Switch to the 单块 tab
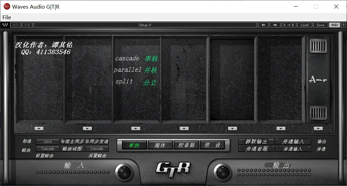Image resolution: width=347 pixels, height=186 pixels. click(134, 145)
